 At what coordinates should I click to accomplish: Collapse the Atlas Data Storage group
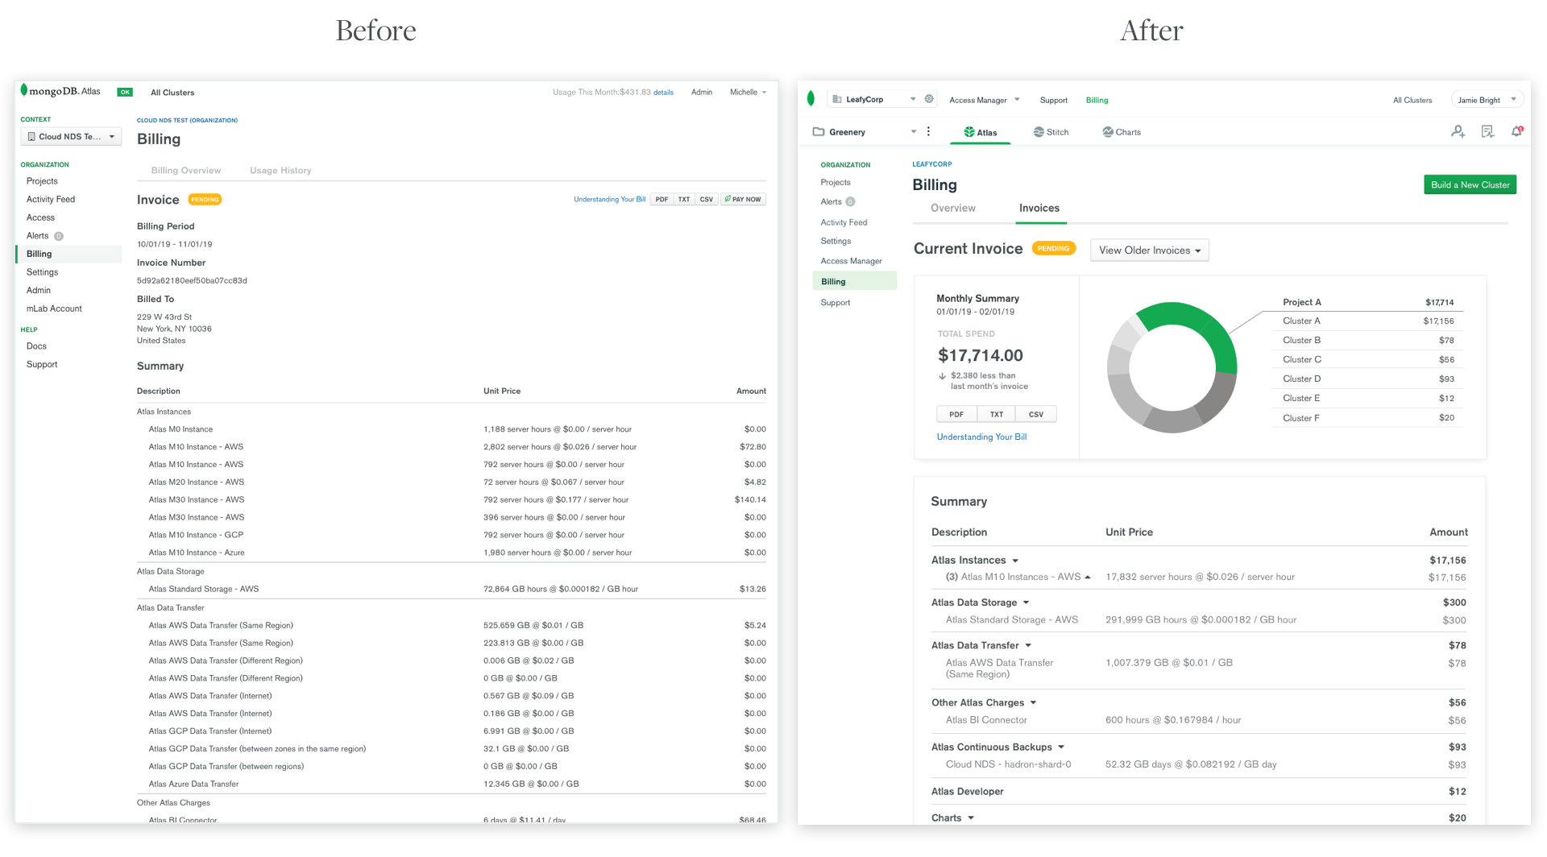click(1026, 602)
